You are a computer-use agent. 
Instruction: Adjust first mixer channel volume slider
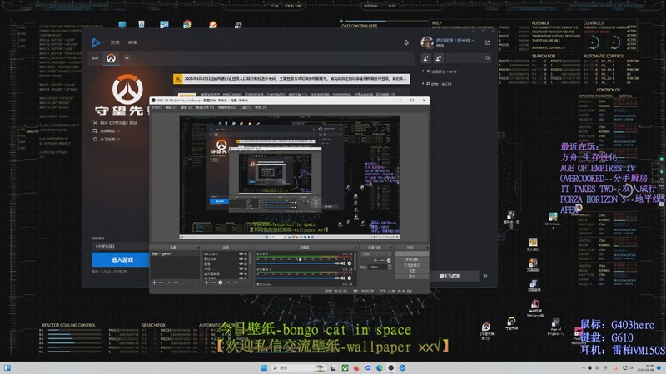pyautogui.click(x=298, y=263)
